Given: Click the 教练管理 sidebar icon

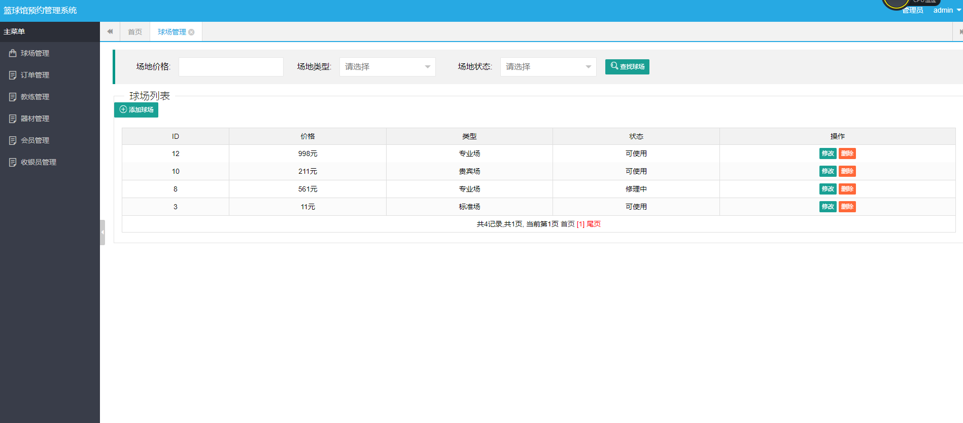Looking at the screenshot, I should pos(13,97).
